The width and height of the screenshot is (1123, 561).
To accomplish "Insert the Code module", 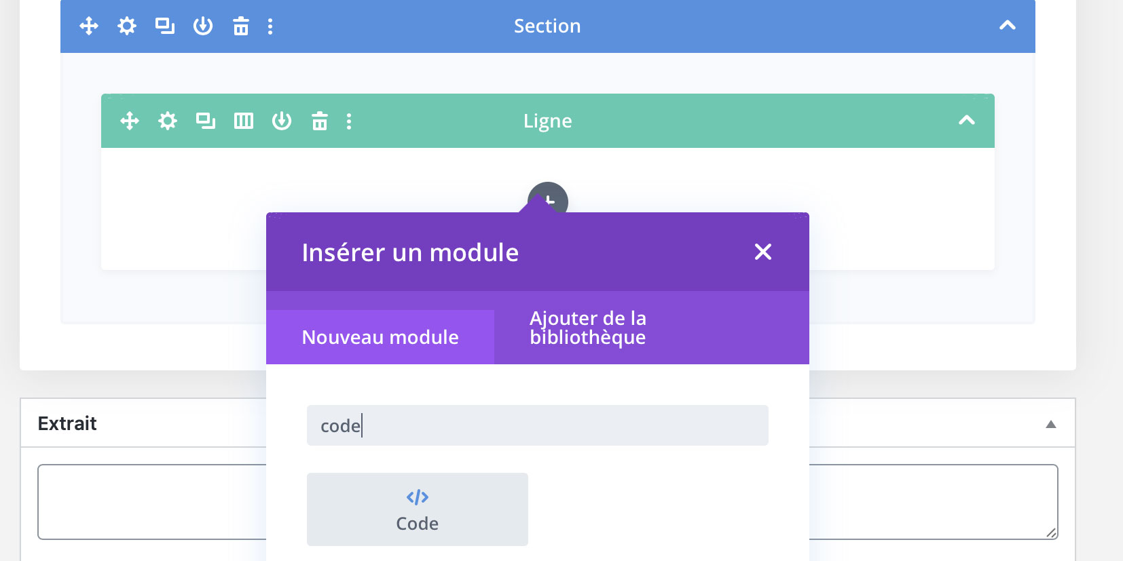I will pos(418,509).
